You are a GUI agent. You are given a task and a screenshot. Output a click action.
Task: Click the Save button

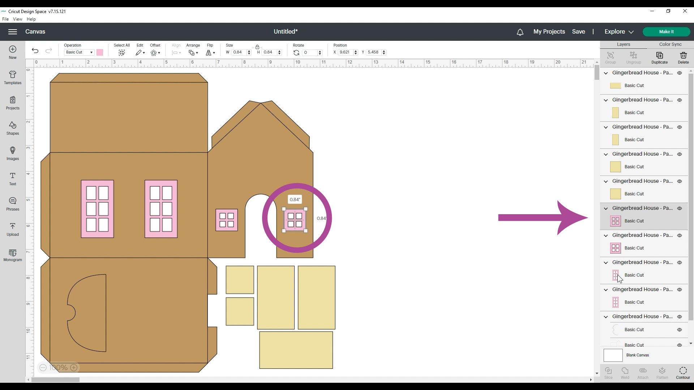click(578, 32)
